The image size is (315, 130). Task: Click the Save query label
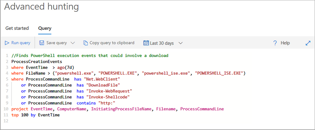pyautogui.click(x=57, y=43)
